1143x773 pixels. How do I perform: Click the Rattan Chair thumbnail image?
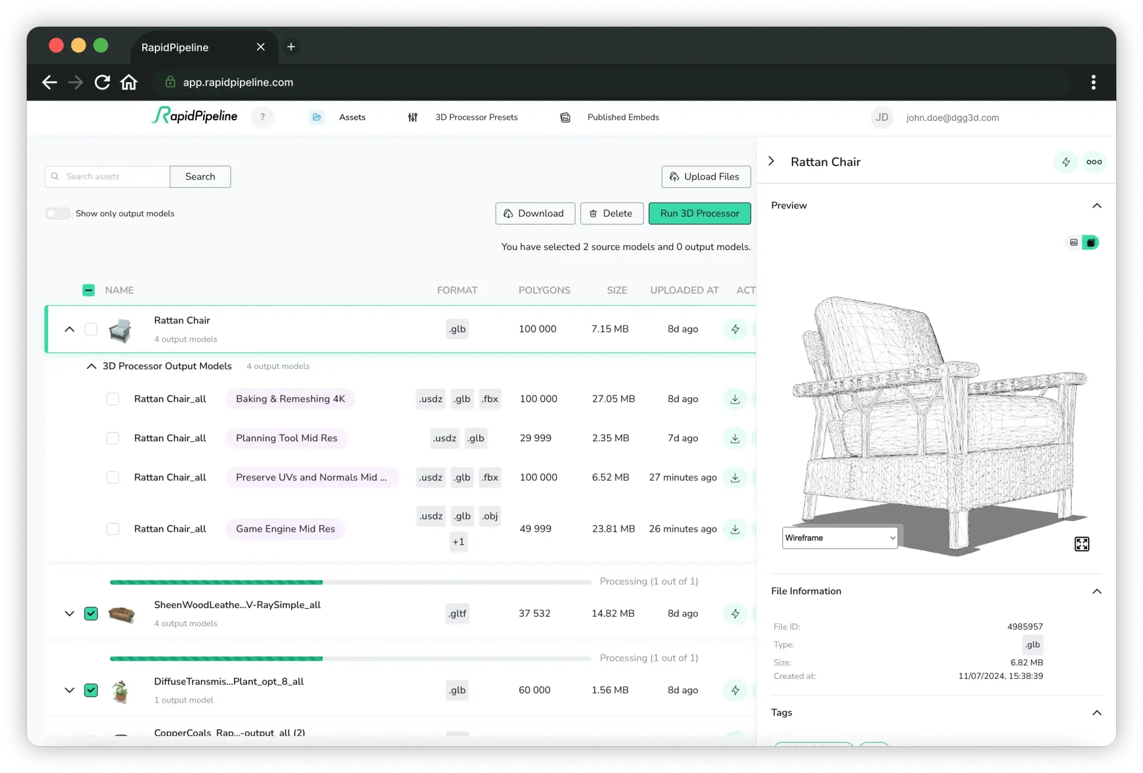[x=121, y=329]
